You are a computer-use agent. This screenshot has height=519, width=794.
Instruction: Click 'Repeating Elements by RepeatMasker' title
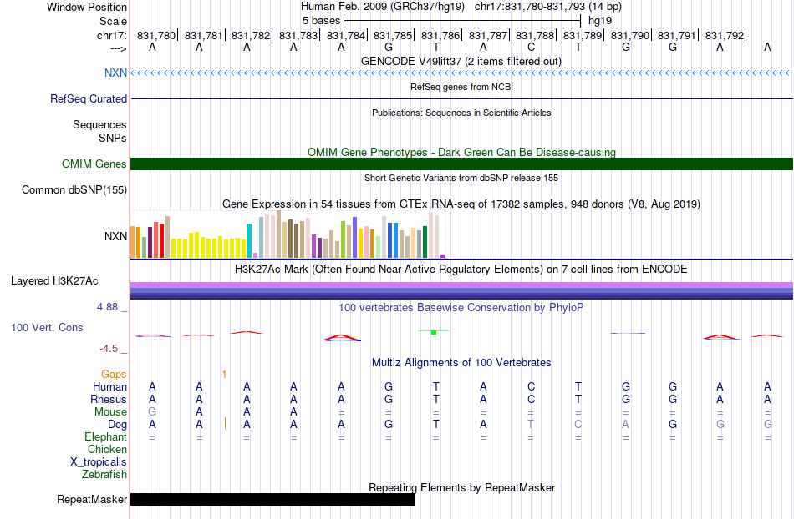coord(462,487)
